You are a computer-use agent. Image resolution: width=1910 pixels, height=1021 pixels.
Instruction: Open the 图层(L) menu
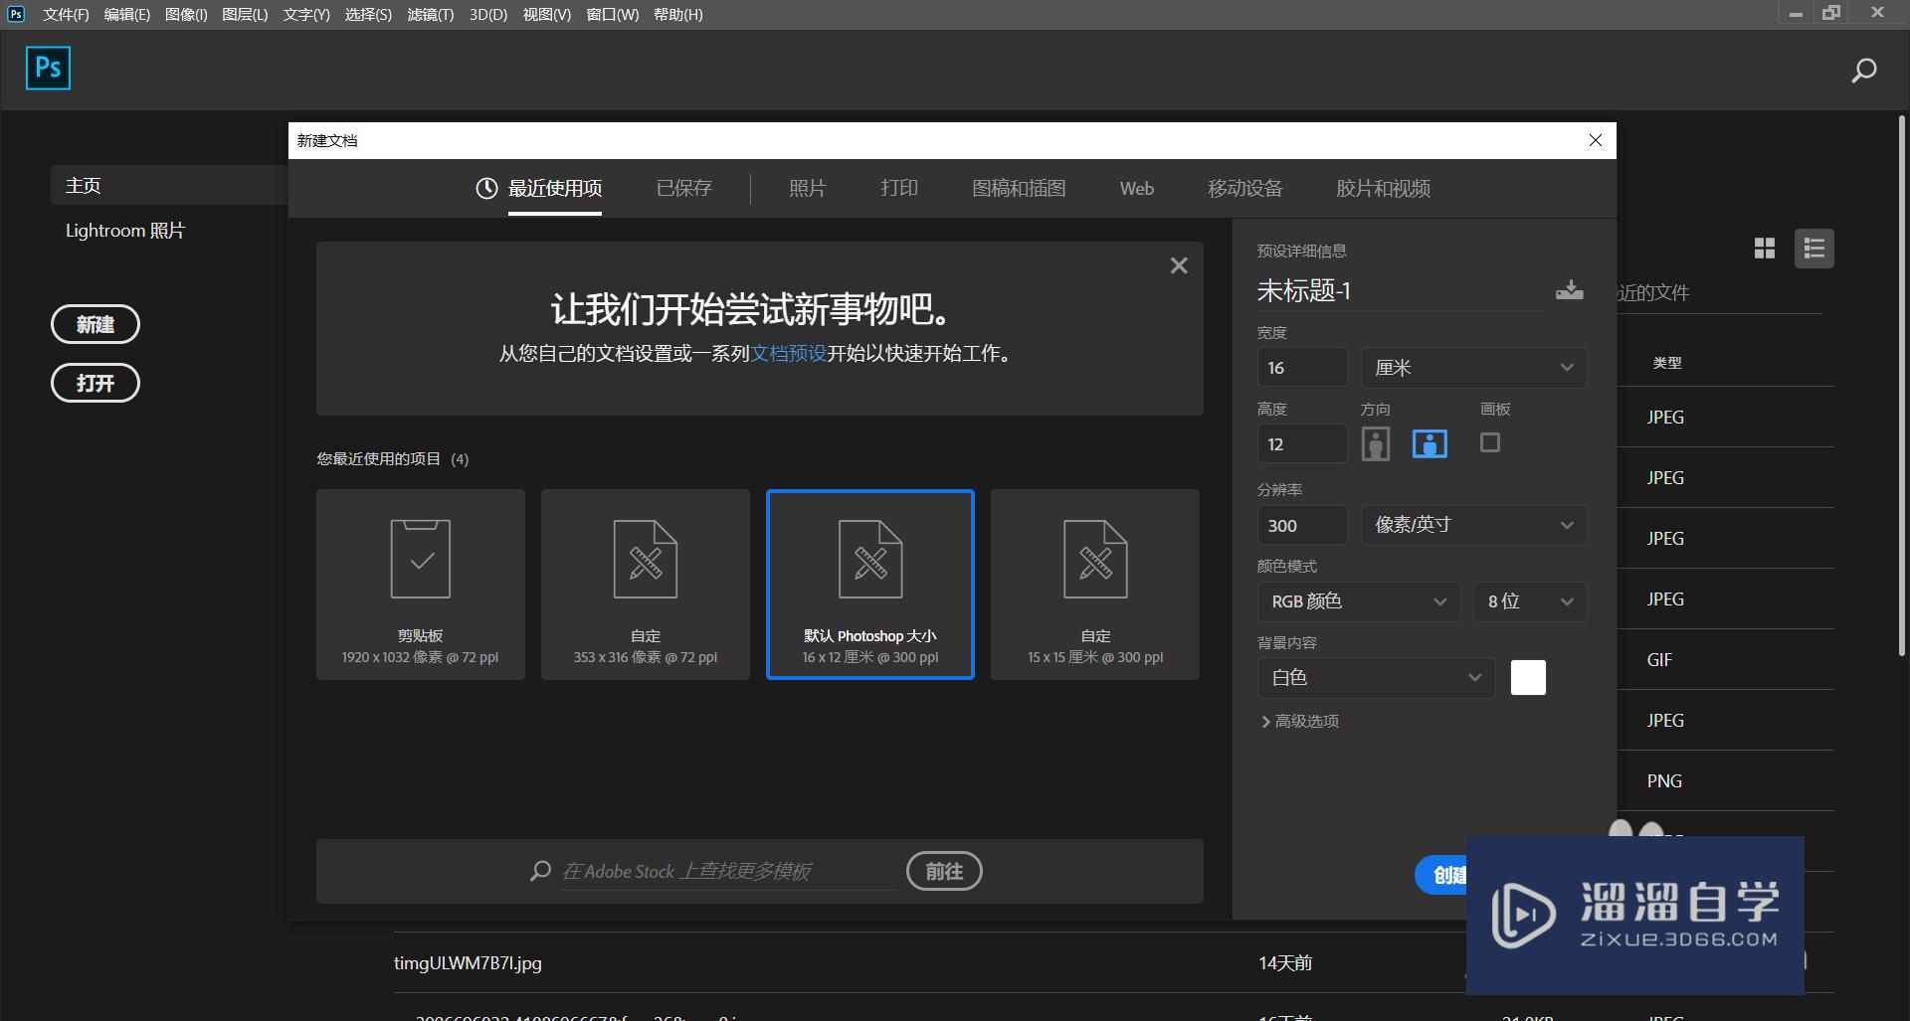tap(245, 15)
